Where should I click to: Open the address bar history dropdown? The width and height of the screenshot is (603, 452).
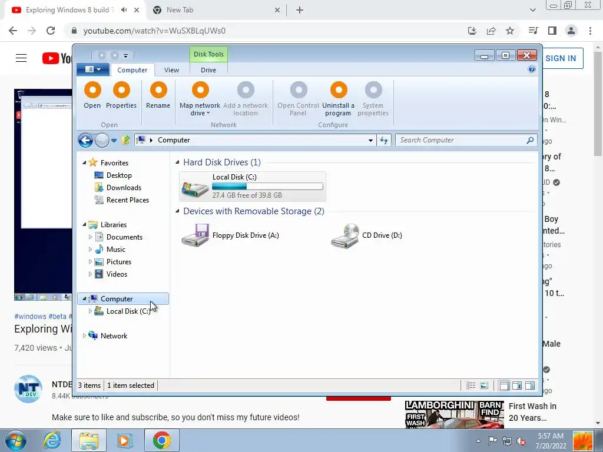coord(370,140)
